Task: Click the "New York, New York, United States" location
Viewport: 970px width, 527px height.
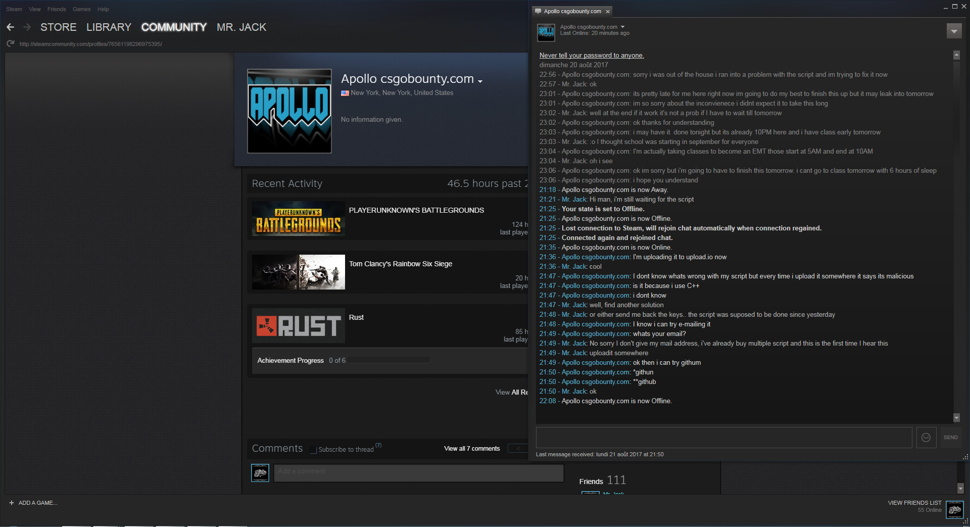Action: click(402, 93)
